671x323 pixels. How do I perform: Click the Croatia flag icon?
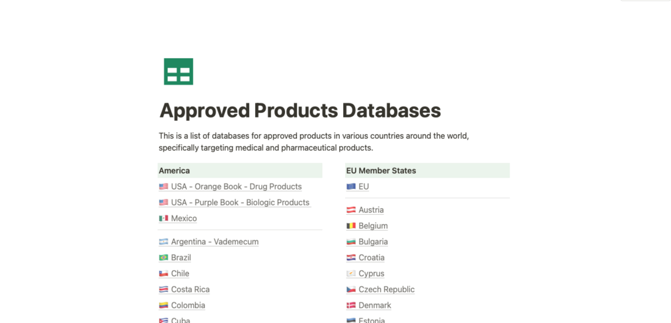(351, 258)
